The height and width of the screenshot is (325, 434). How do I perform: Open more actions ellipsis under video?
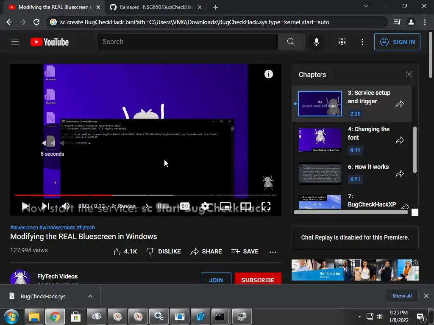pyautogui.click(x=273, y=252)
